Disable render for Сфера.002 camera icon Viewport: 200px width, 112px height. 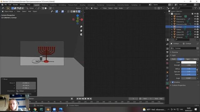[x=197, y=35]
